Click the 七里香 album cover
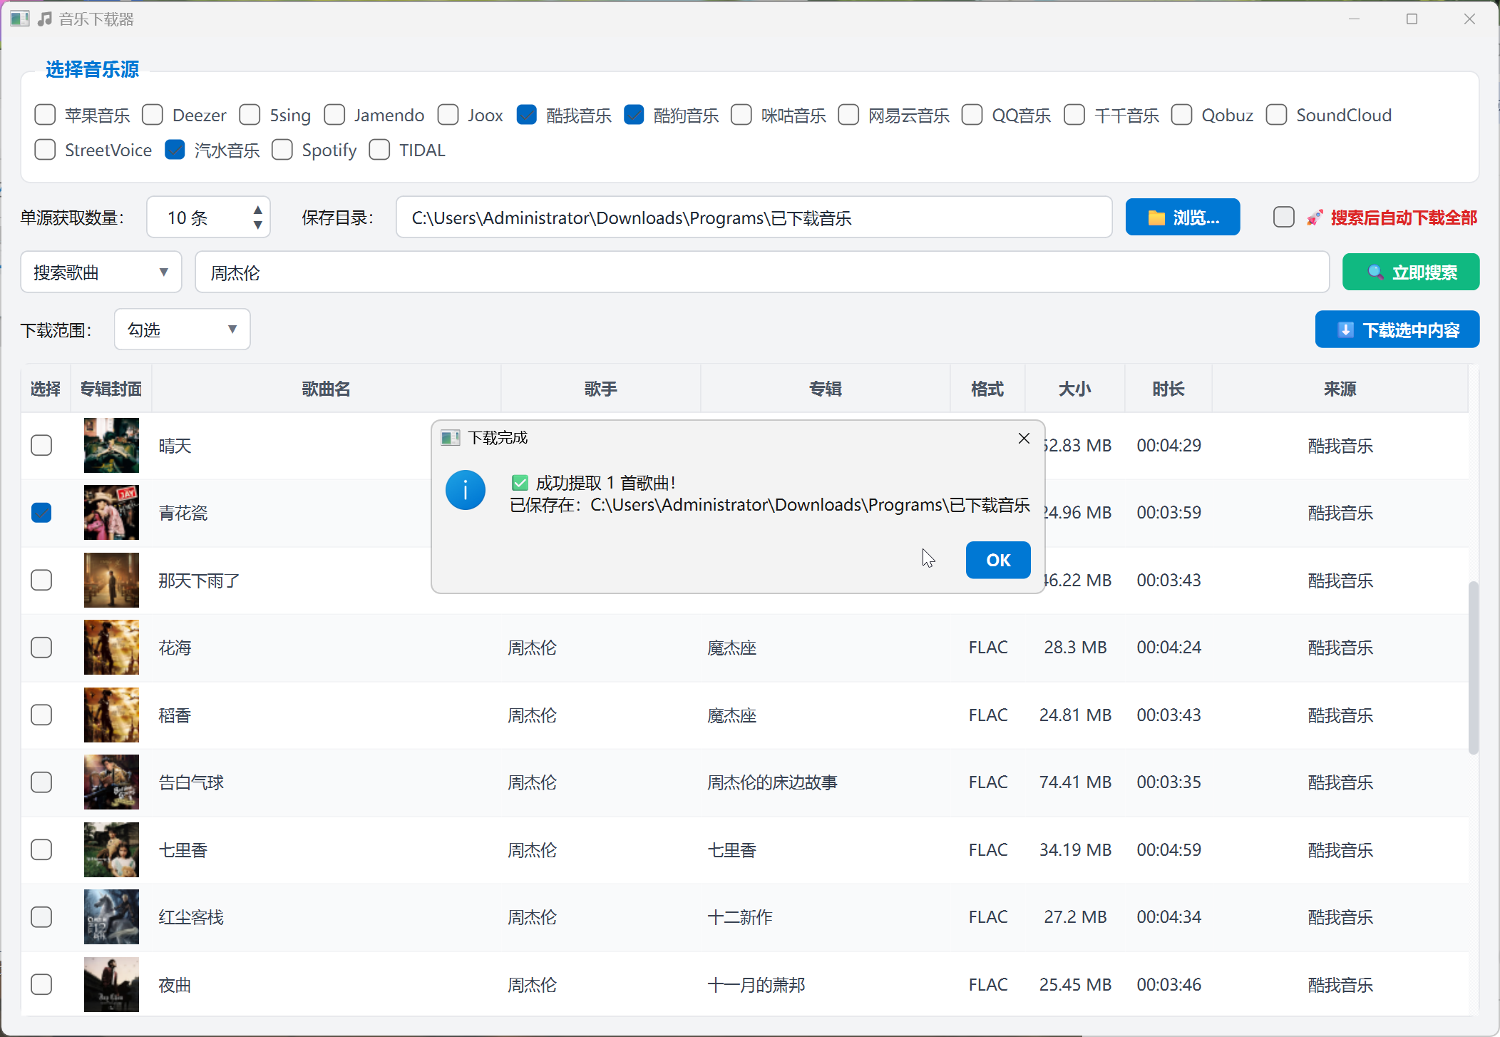The image size is (1500, 1037). point(111,849)
